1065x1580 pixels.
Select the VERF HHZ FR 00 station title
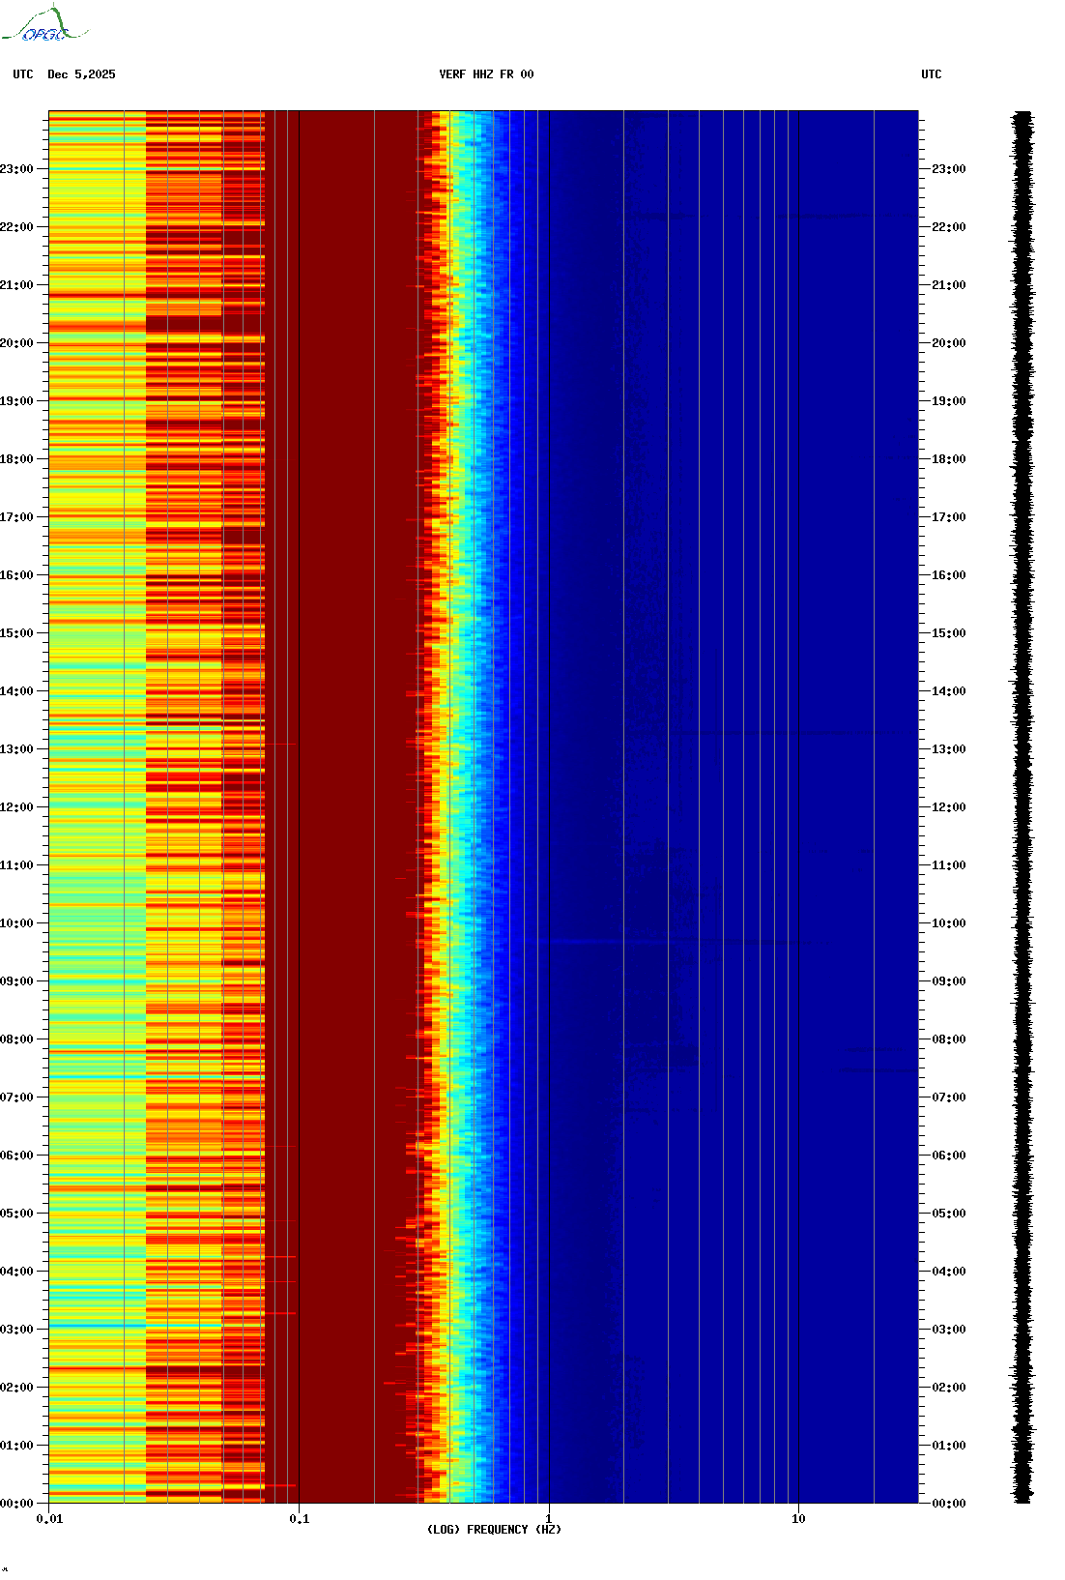tap(485, 74)
